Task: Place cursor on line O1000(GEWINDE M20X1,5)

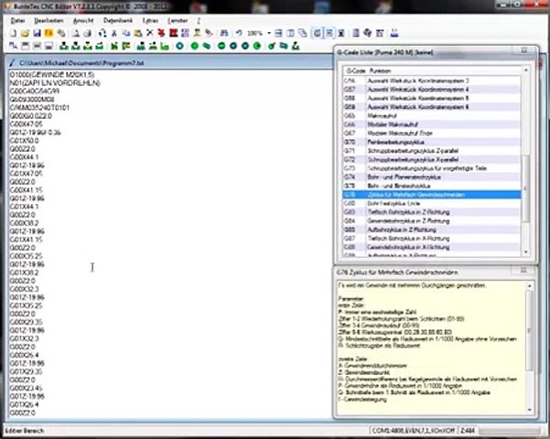Action: click(52, 75)
